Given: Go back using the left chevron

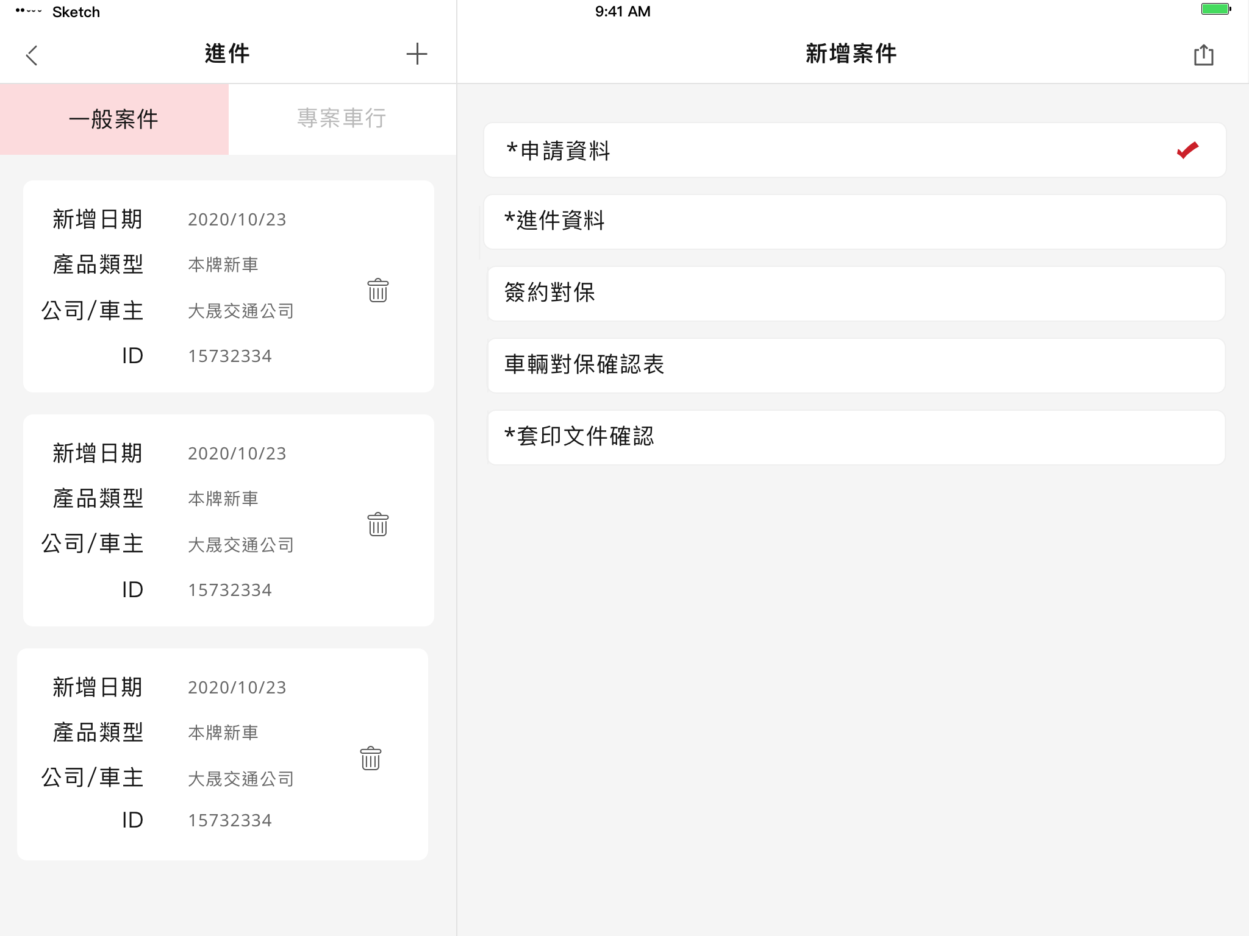Looking at the screenshot, I should click(x=32, y=55).
